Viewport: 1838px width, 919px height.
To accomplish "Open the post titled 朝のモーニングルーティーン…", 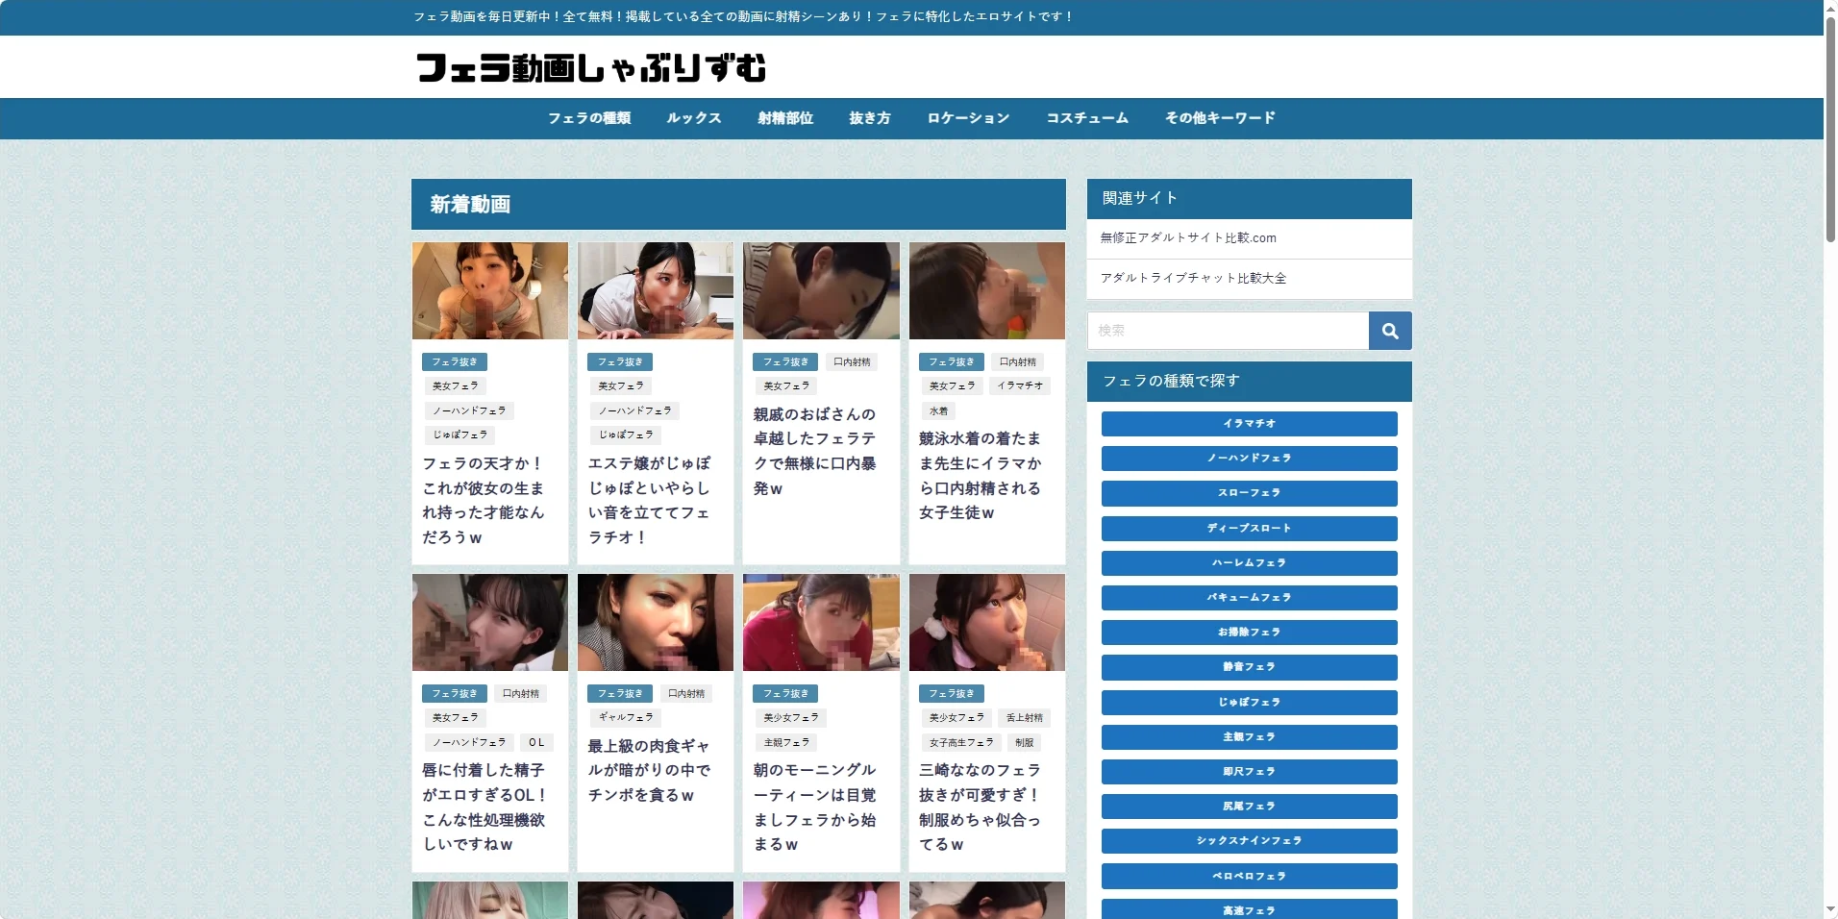I will pyautogui.click(x=815, y=807).
